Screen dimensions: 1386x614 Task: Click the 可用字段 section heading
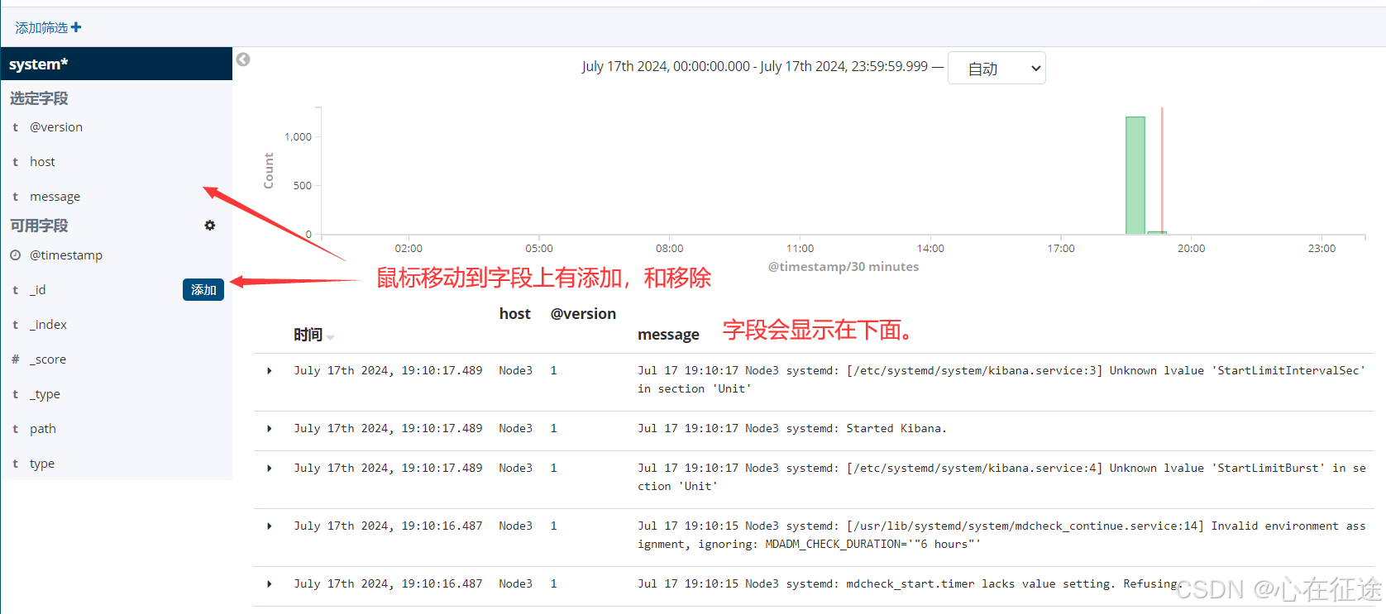click(x=39, y=226)
